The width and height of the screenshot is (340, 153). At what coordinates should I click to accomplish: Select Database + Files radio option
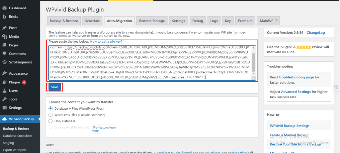tap(50, 108)
